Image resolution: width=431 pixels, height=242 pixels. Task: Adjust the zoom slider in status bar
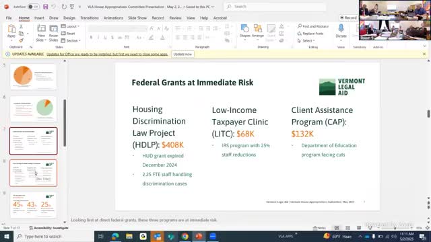(395, 228)
